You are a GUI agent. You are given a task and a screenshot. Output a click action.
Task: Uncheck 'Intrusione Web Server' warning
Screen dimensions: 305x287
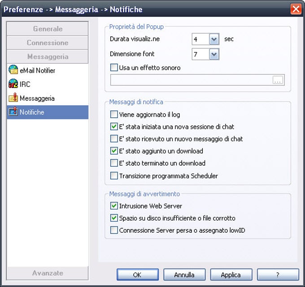click(114, 206)
